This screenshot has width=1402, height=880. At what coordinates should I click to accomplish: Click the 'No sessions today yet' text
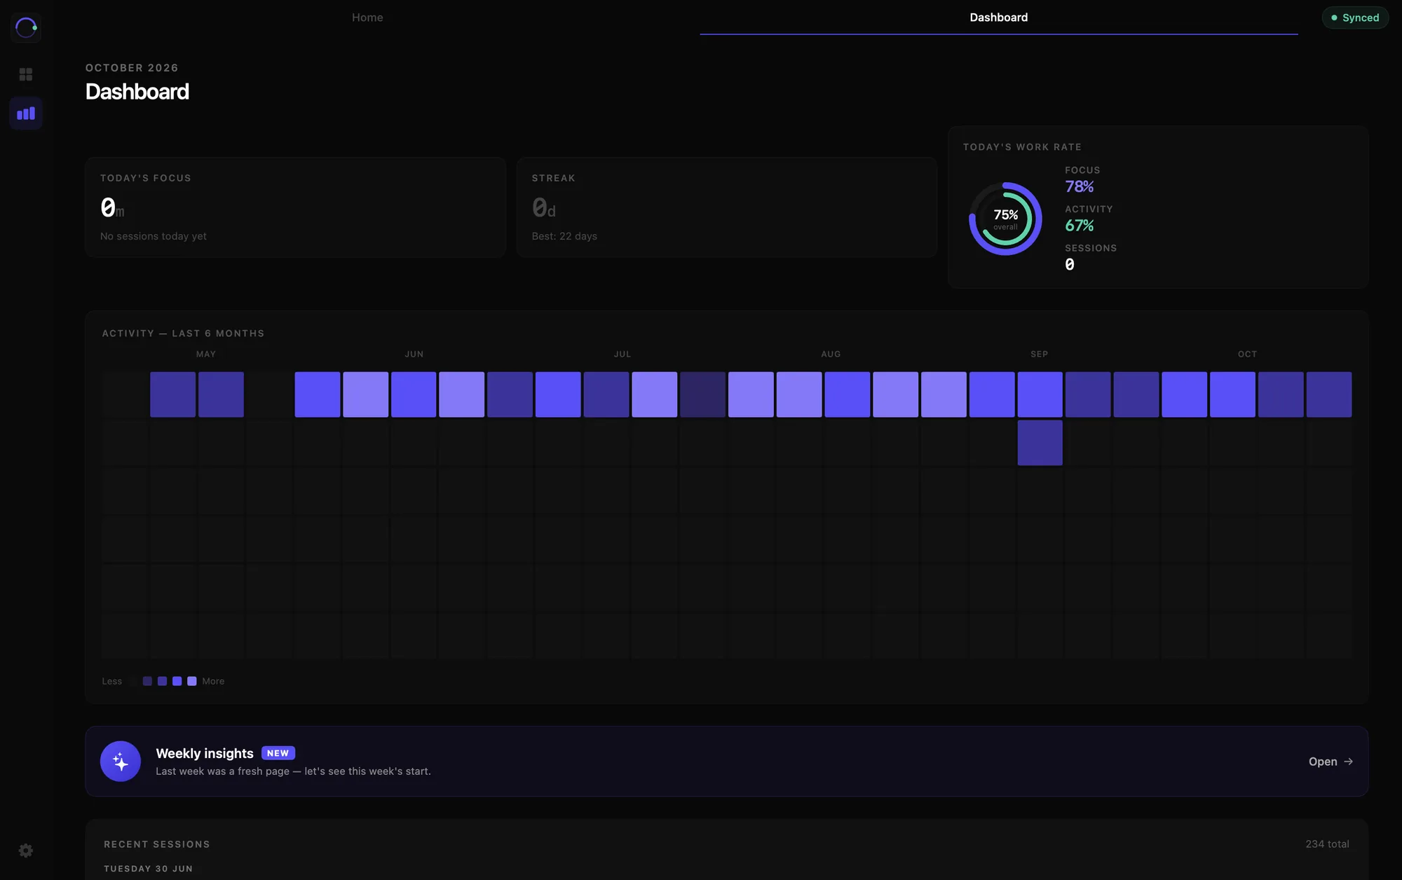(154, 236)
